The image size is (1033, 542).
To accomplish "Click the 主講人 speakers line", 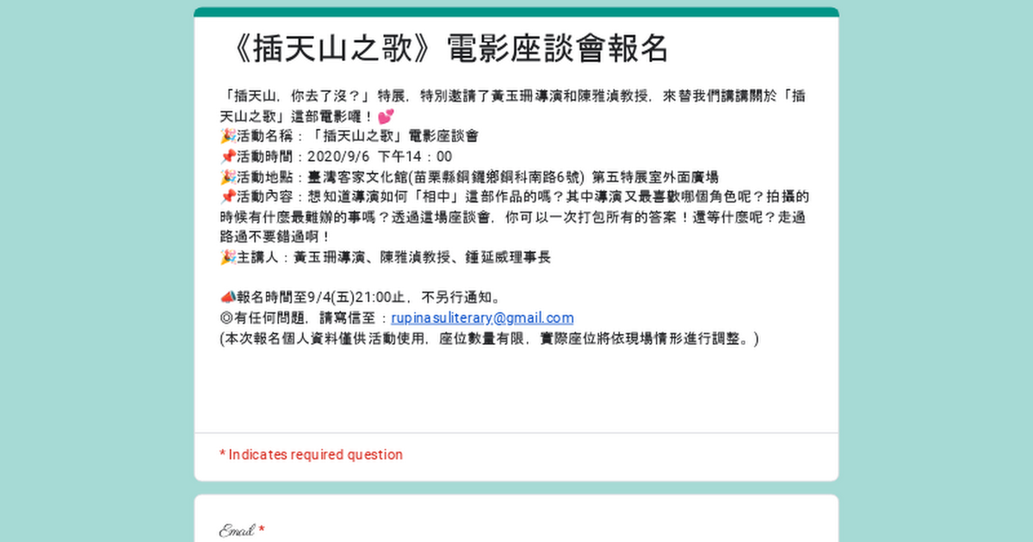I will tap(385, 256).
